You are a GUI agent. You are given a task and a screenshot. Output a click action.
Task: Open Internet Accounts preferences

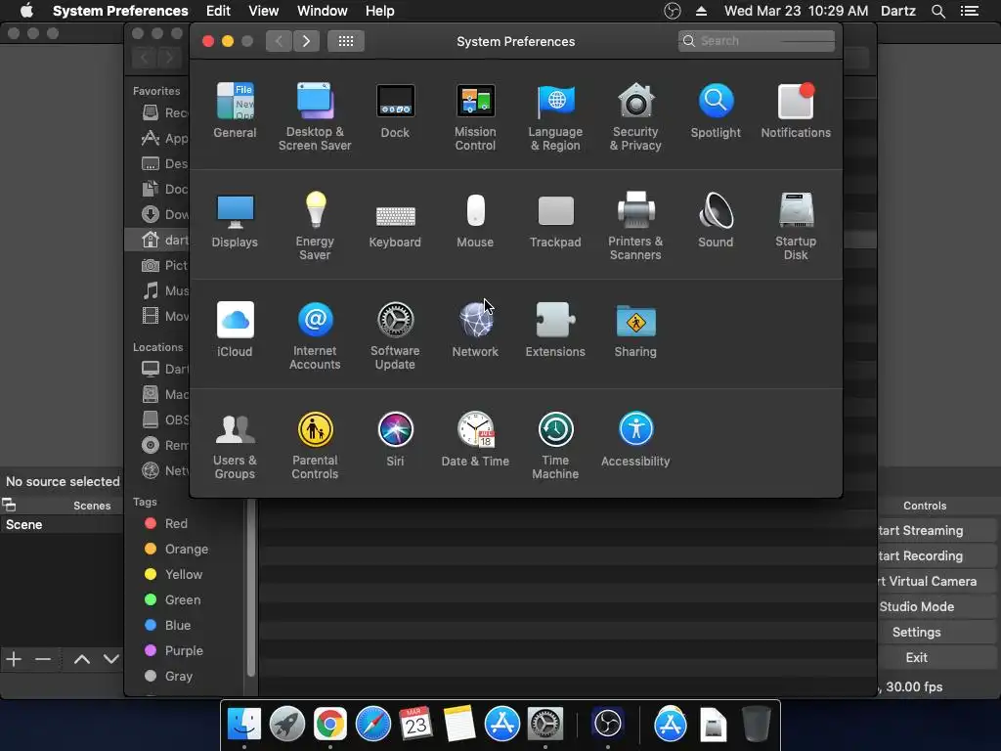(315, 336)
